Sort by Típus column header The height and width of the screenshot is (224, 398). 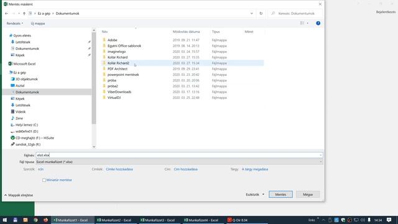coord(216,32)
